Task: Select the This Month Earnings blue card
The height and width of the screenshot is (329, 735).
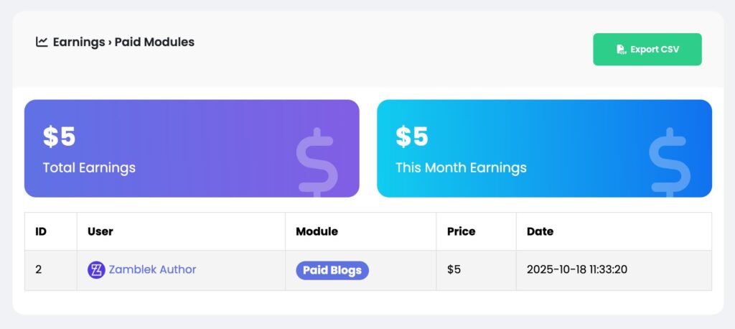Action: (544, 148)
